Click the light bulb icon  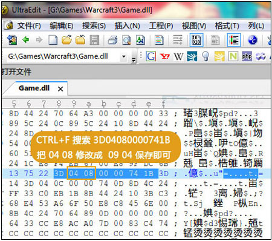pos(206,56)
